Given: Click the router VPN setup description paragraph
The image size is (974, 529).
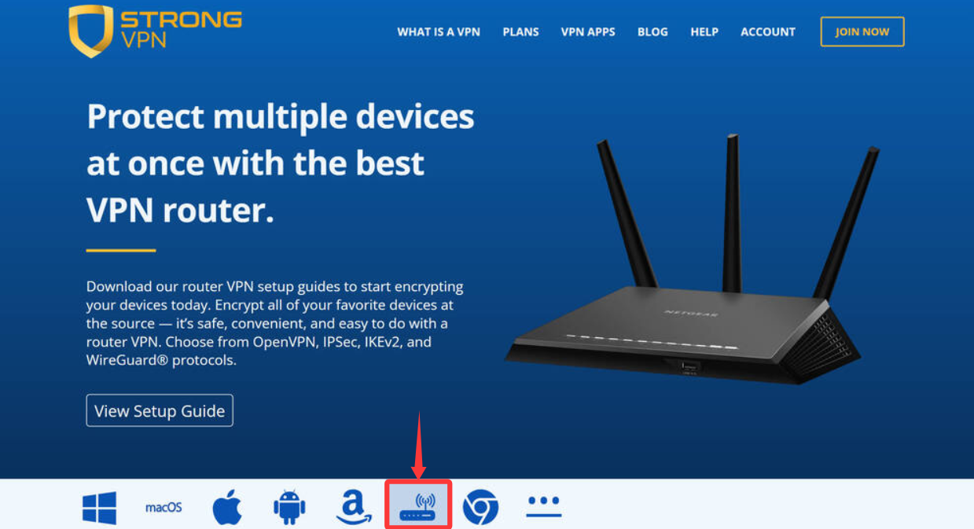Looking at the screenshot, I should coord(275,323).
